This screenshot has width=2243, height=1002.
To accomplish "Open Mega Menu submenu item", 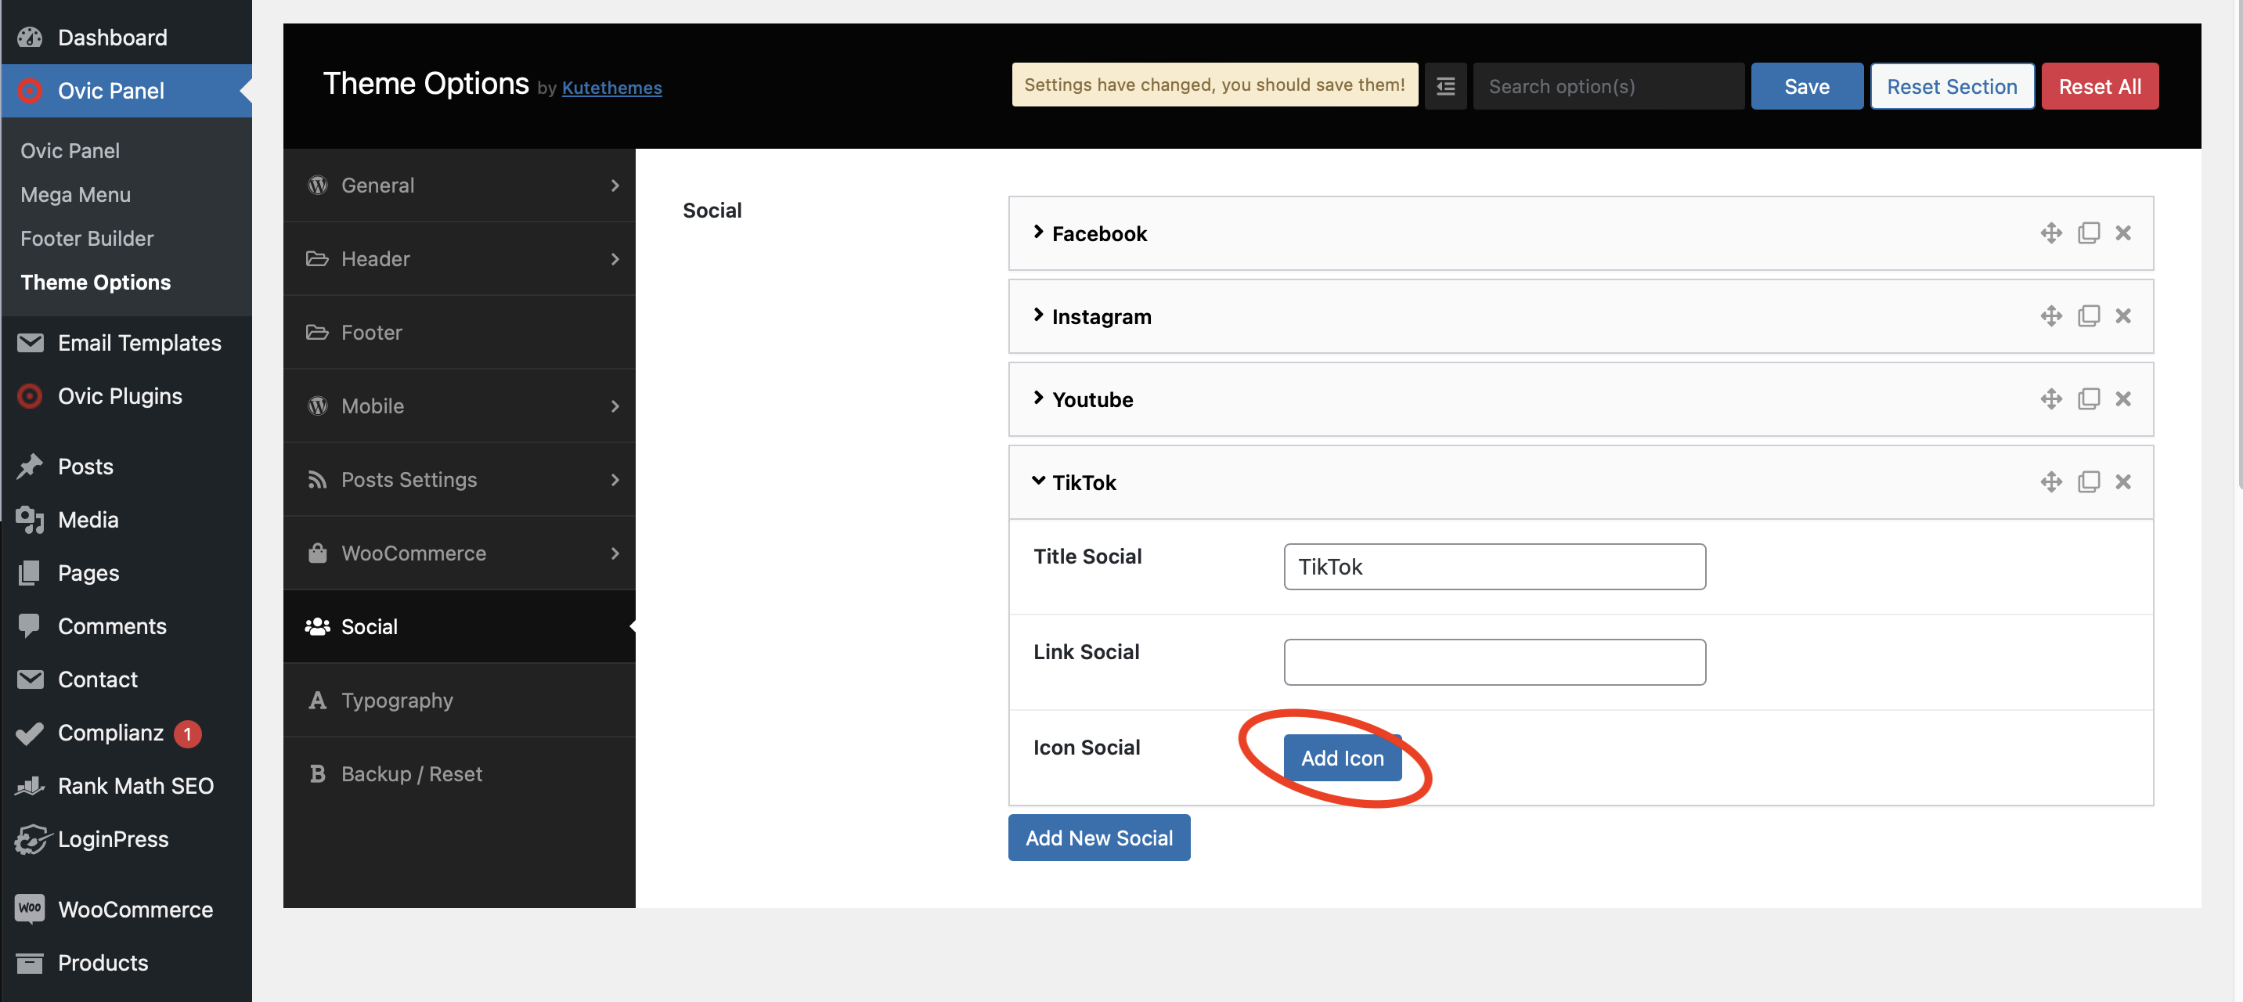I will [x=76, y=194].
